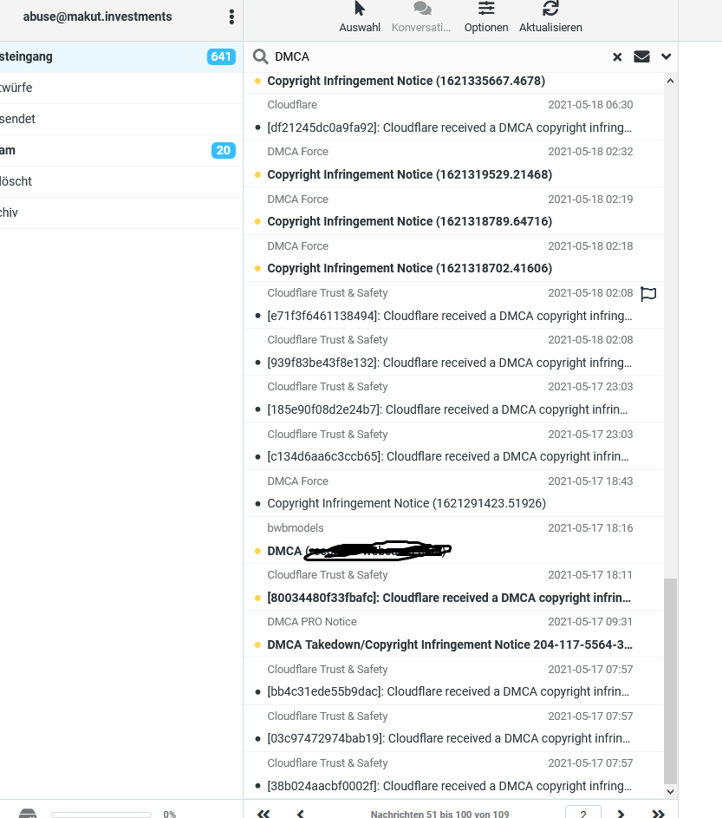722x818 pixels.
Task: Open message [03c97472974bab19] from Cloudflare
Action: pos(453,729)
